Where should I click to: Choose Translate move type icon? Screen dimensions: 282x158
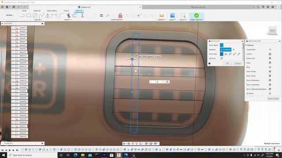point(226,54)
